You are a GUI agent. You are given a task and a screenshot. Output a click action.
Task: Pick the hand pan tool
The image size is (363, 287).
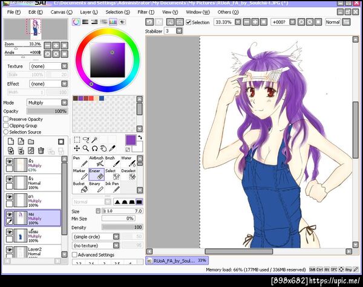(103, 148)
